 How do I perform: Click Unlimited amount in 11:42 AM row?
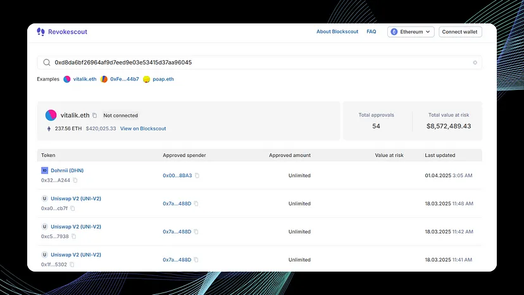pyautogui.click(x=299, y=232)
